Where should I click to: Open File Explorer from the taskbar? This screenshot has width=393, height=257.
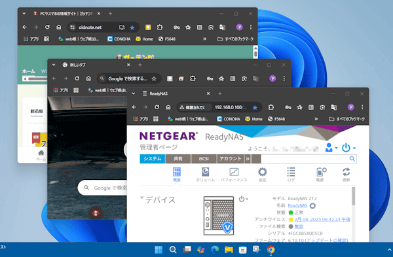229,250
